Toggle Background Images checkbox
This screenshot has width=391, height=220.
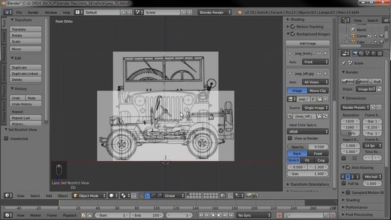click(293, 34)
